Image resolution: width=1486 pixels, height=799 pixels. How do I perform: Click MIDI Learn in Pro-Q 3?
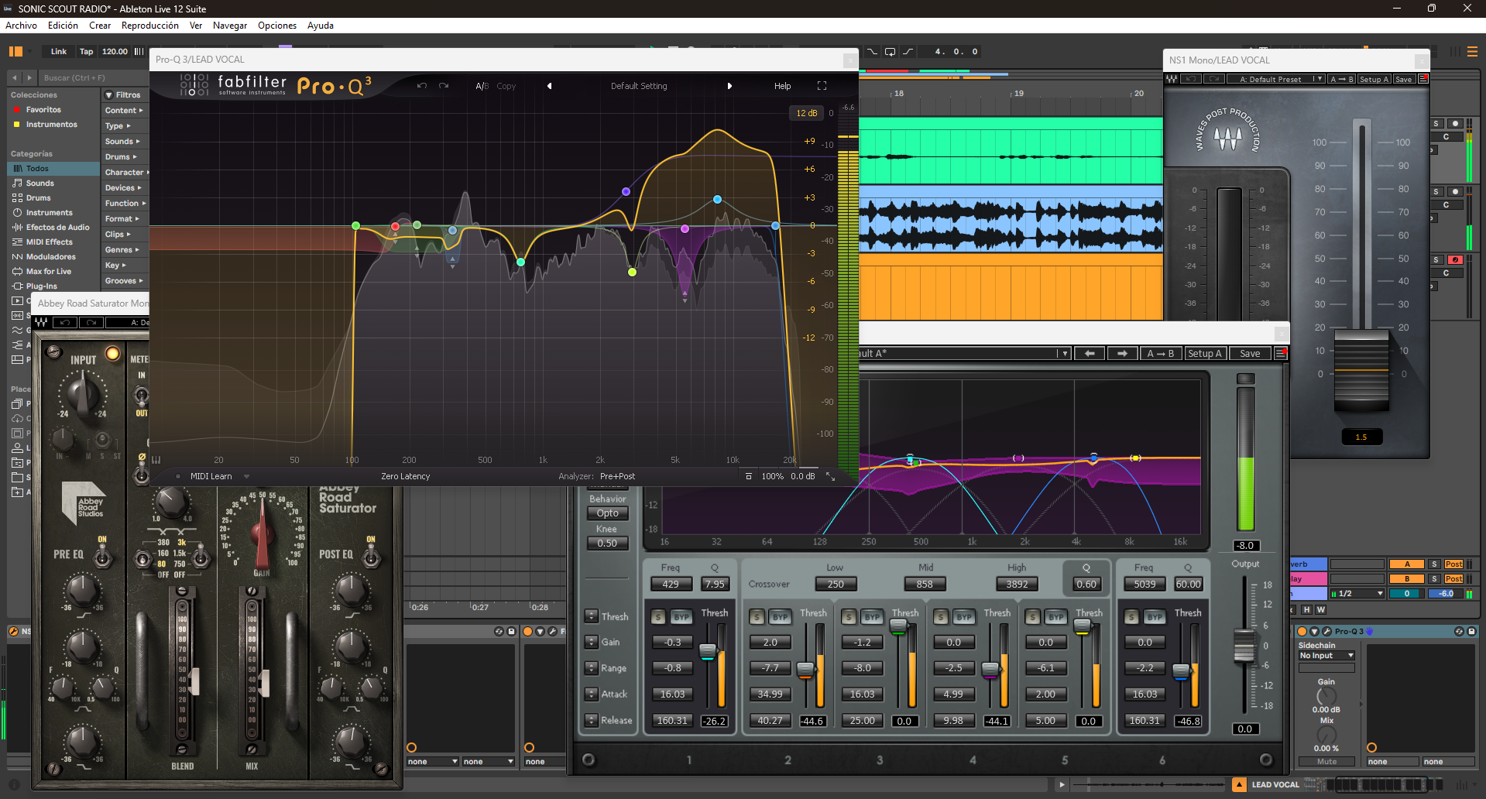(211, 476)
